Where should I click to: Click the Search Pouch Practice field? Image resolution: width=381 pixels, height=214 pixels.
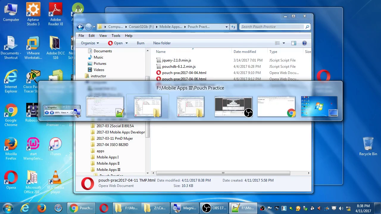click(272, 27)
